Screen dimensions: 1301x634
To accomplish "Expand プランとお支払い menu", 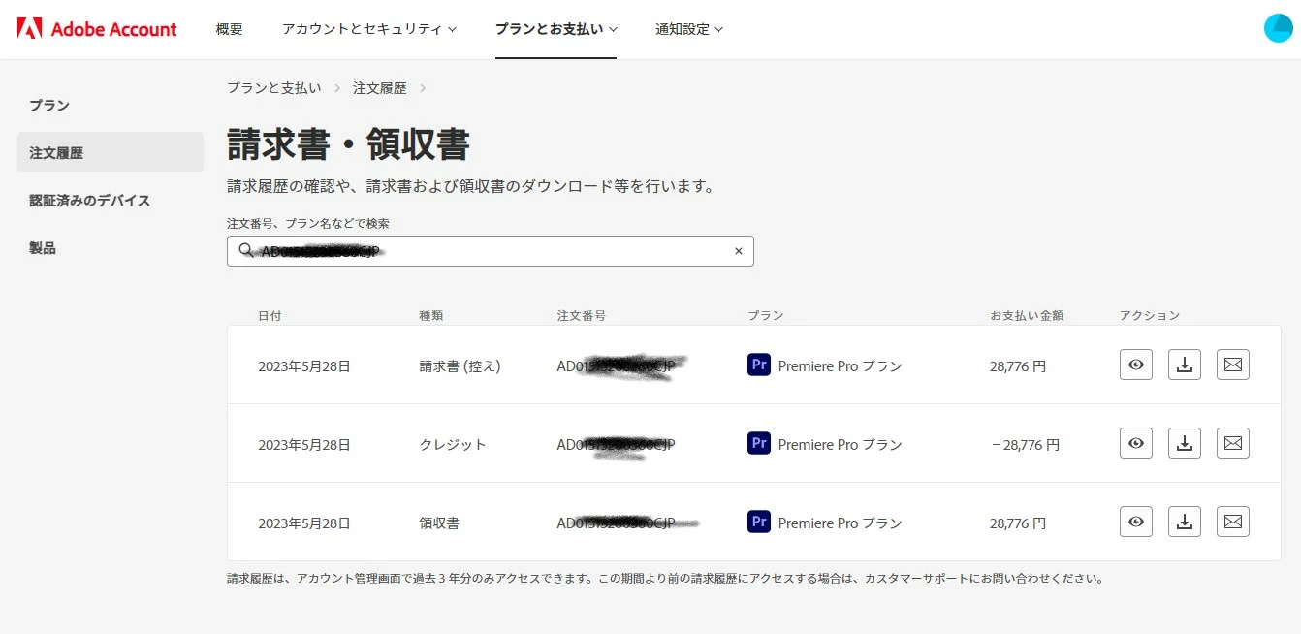I will click(x=555, y=29).
